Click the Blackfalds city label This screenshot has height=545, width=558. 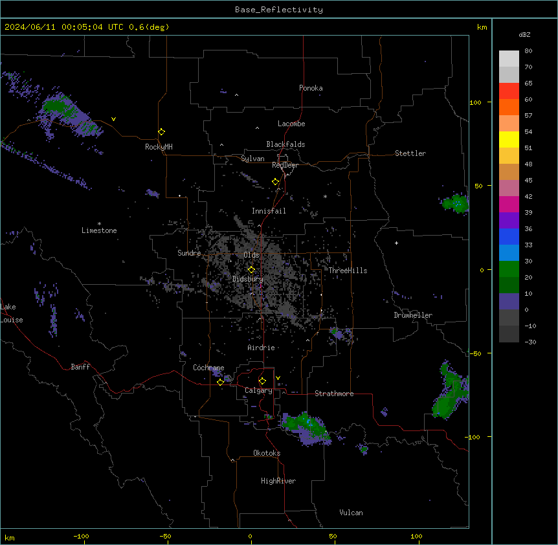pos(285,144)
